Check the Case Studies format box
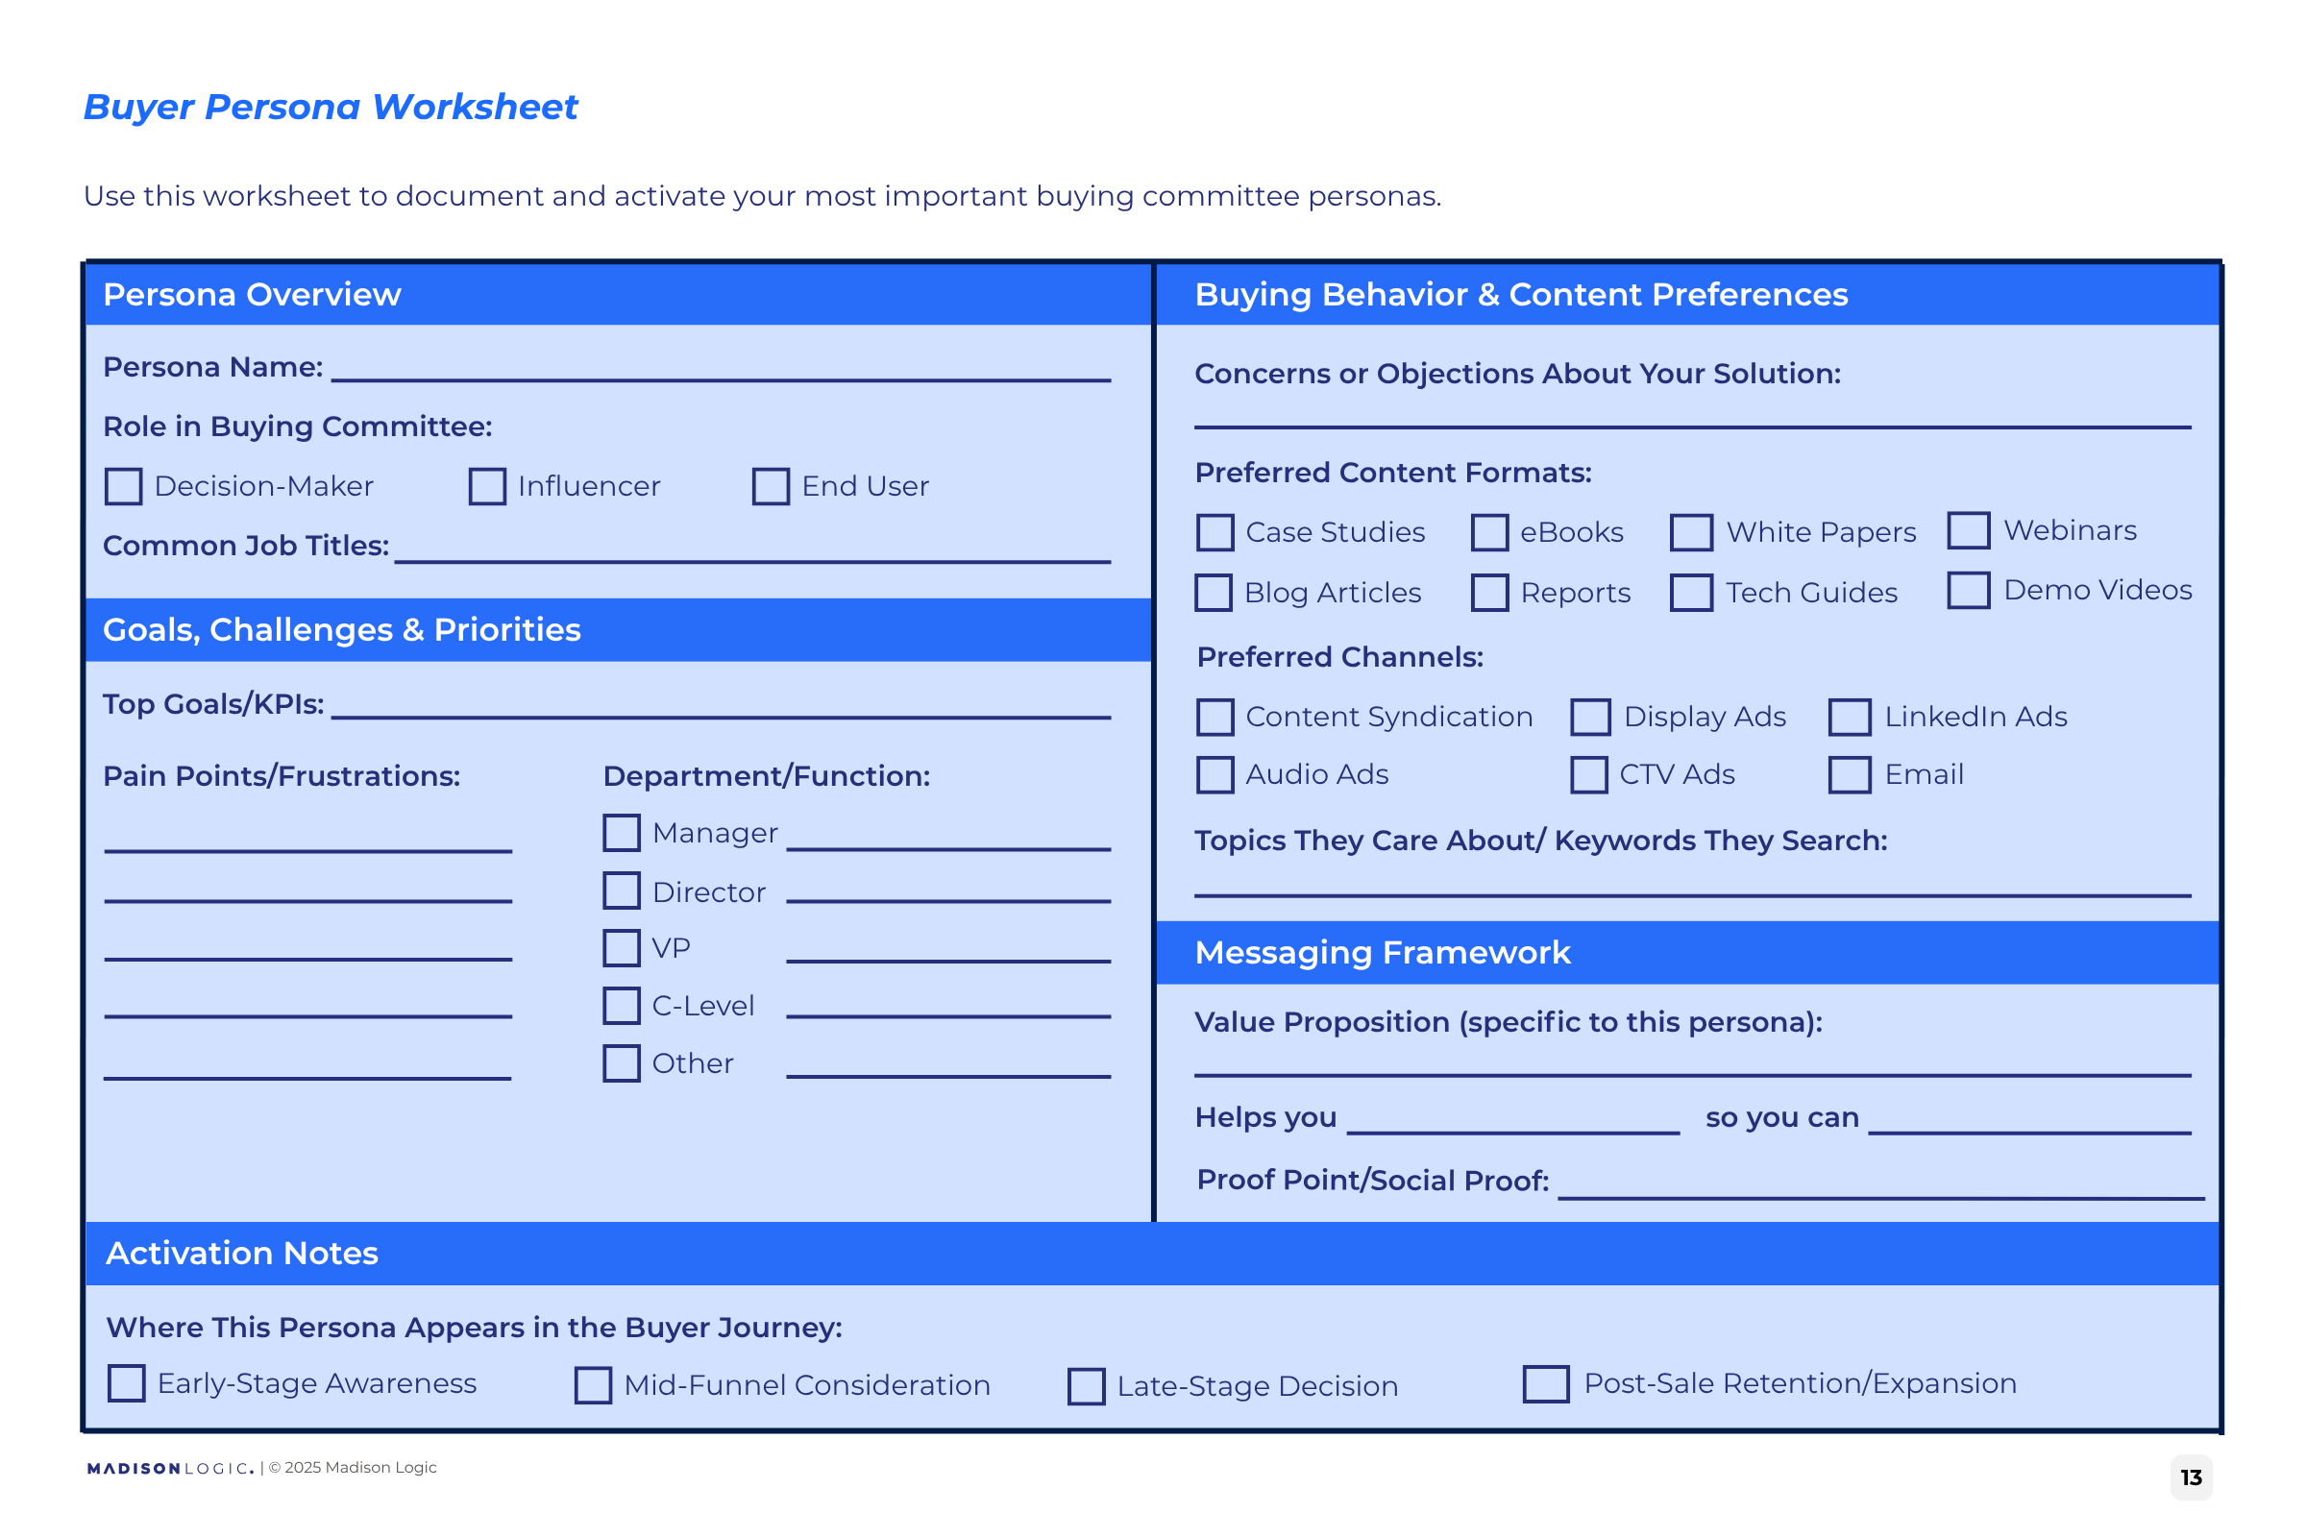The width and height of the screenshot is (2306, 1537). coord(1214,532)
